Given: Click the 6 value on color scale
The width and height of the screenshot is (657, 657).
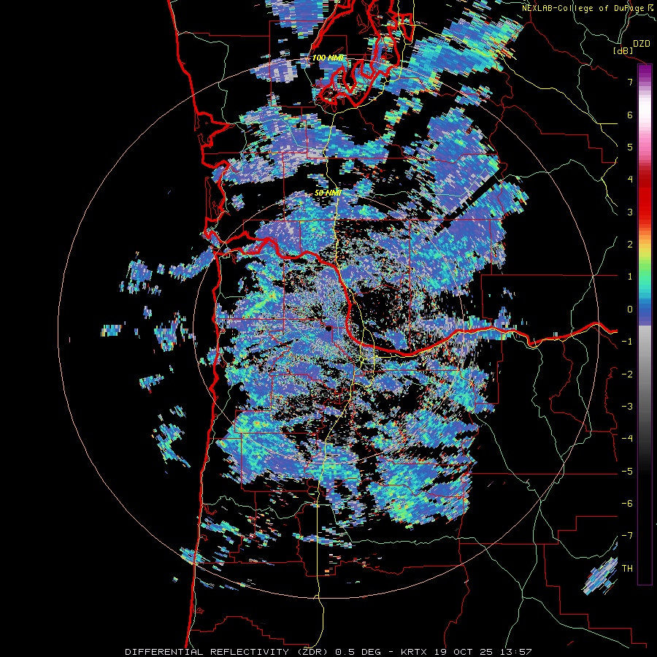Looking at the screenshot, I should (x=630, y=115).
